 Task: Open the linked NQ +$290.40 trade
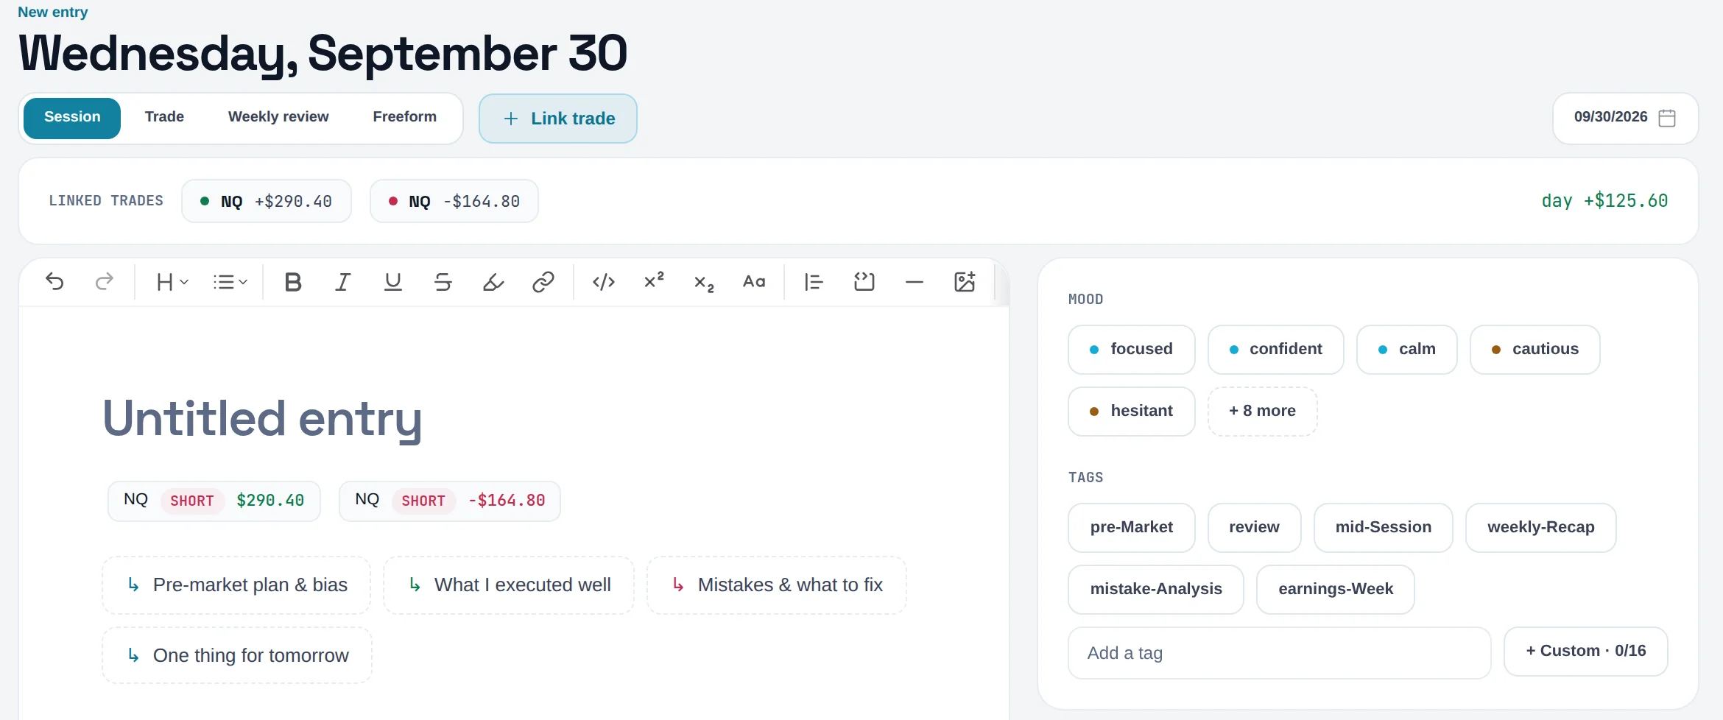267,201
